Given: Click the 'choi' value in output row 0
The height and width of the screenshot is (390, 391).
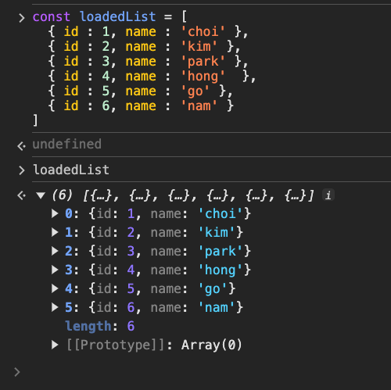Looking at the screenshot, I should pos(221,213).
